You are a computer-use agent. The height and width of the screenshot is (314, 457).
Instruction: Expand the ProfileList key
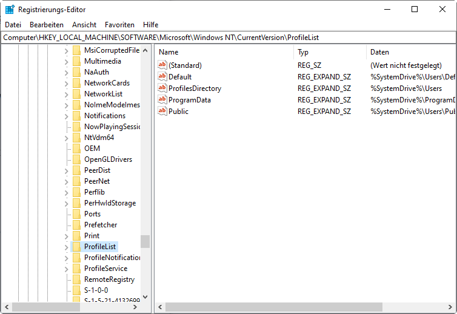coord(67,247)
